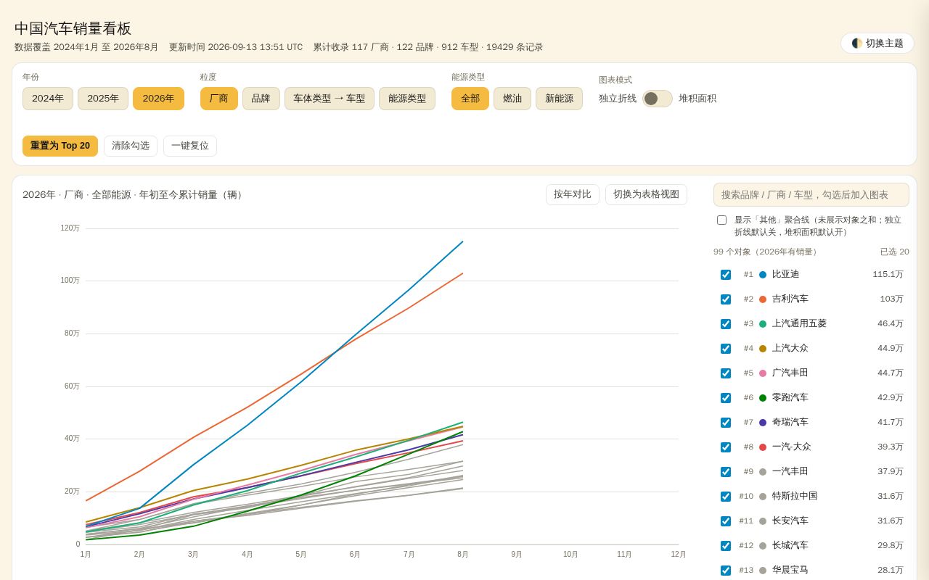Uncheck 长安汽车 checkbox
Image resolution: width=929 pixels, height=580 pixels.
726,521
